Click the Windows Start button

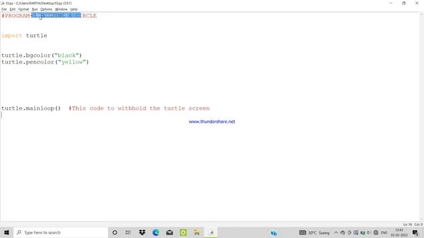[x=7, y=232]
